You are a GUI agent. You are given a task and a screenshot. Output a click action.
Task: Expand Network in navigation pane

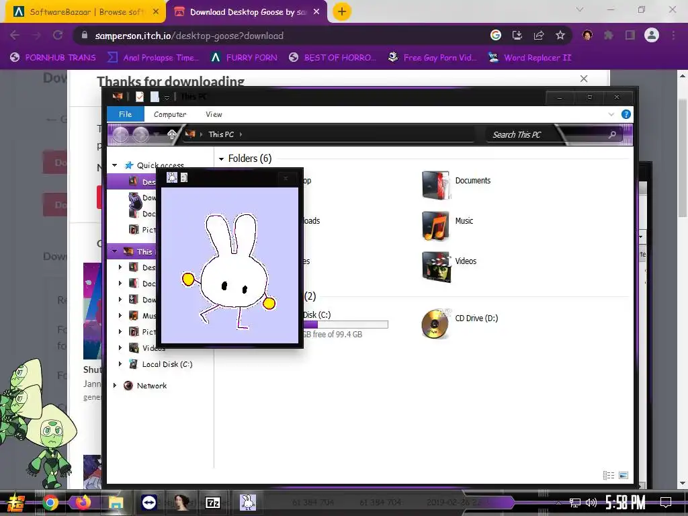[114, 386]
